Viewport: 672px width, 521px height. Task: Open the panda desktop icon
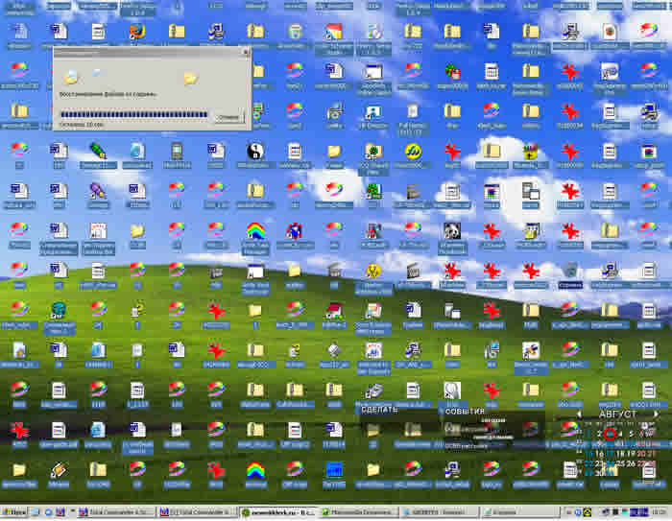(452, 231)
